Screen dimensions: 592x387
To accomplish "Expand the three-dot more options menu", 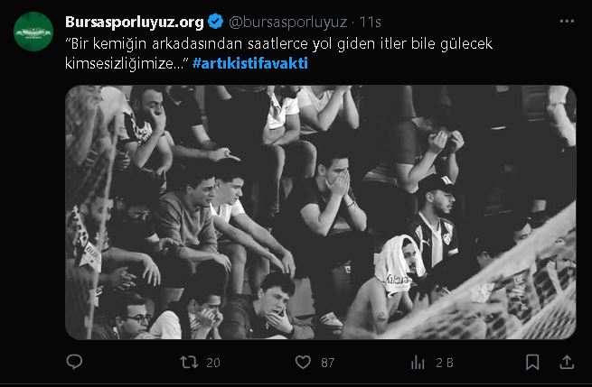I will click(x=567, y=22).
